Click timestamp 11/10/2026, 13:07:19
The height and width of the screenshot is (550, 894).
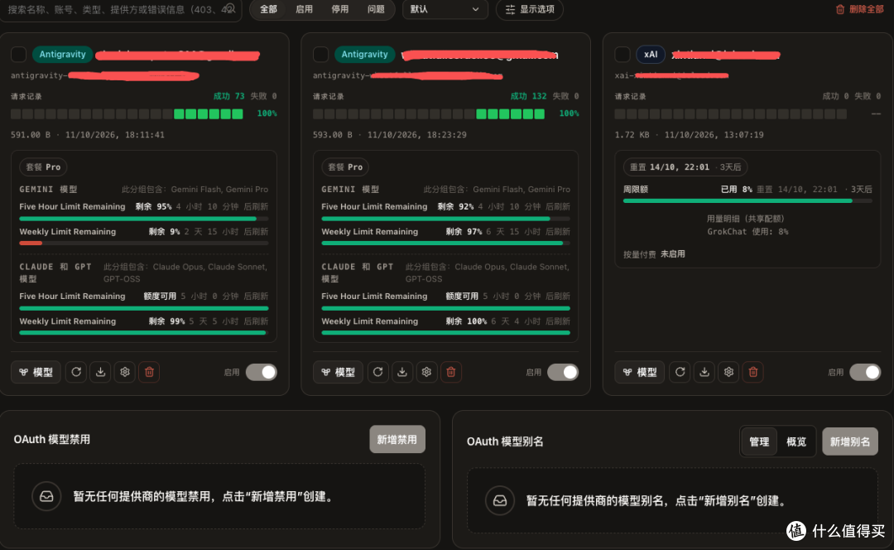point(714,135)
